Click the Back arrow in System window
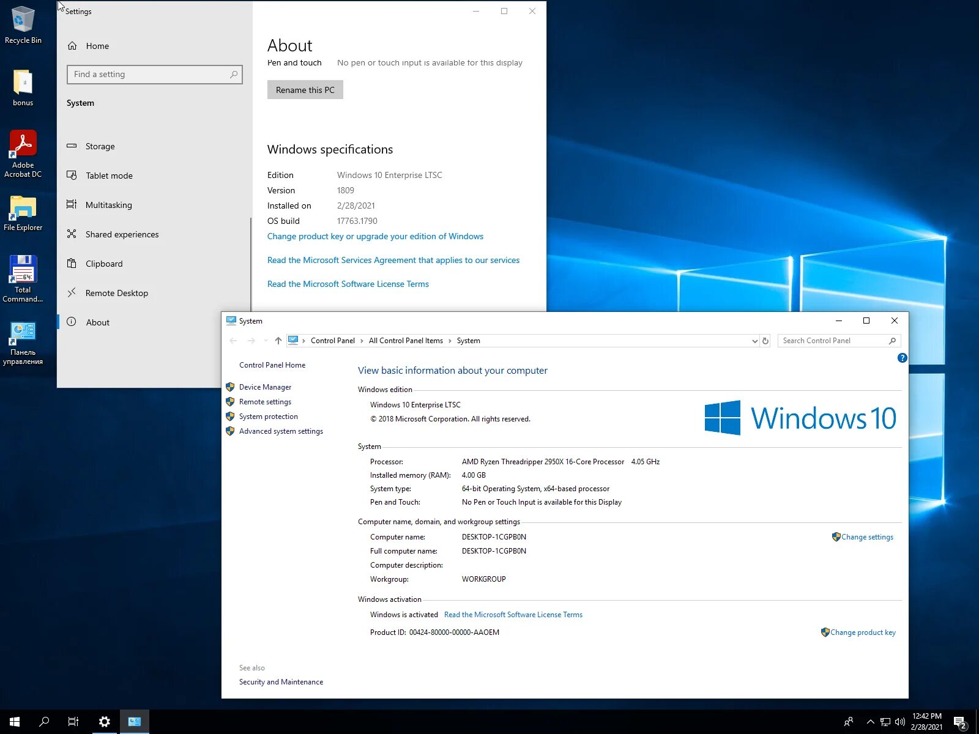Image resolution: width=979 pixels, height=734 pixels. click(233, 341)
